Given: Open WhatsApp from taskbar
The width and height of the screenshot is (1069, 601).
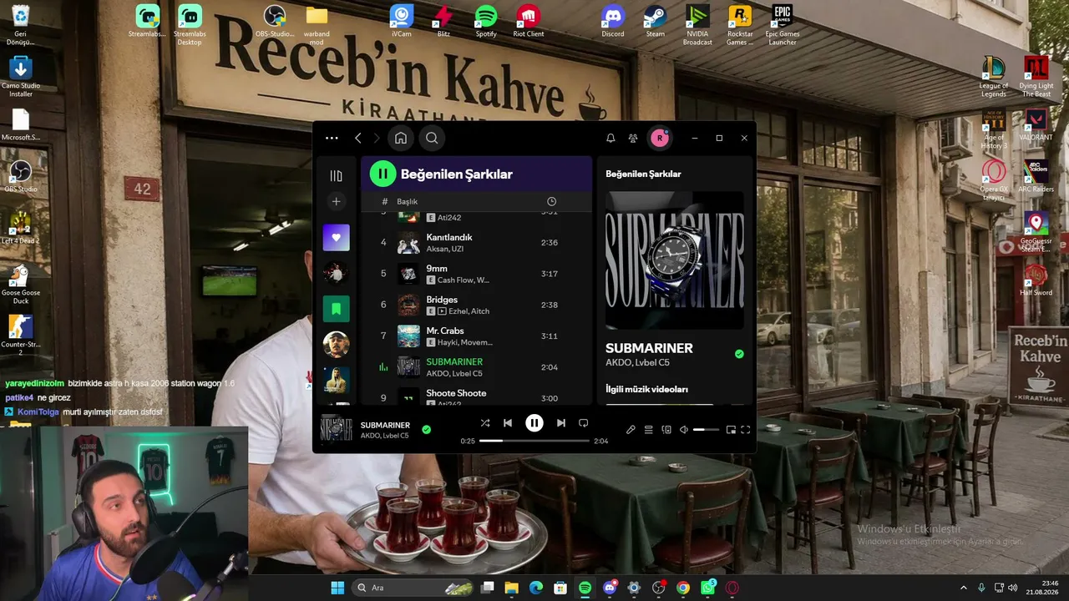Looking at the screenshot, I should tap(708, 588).
